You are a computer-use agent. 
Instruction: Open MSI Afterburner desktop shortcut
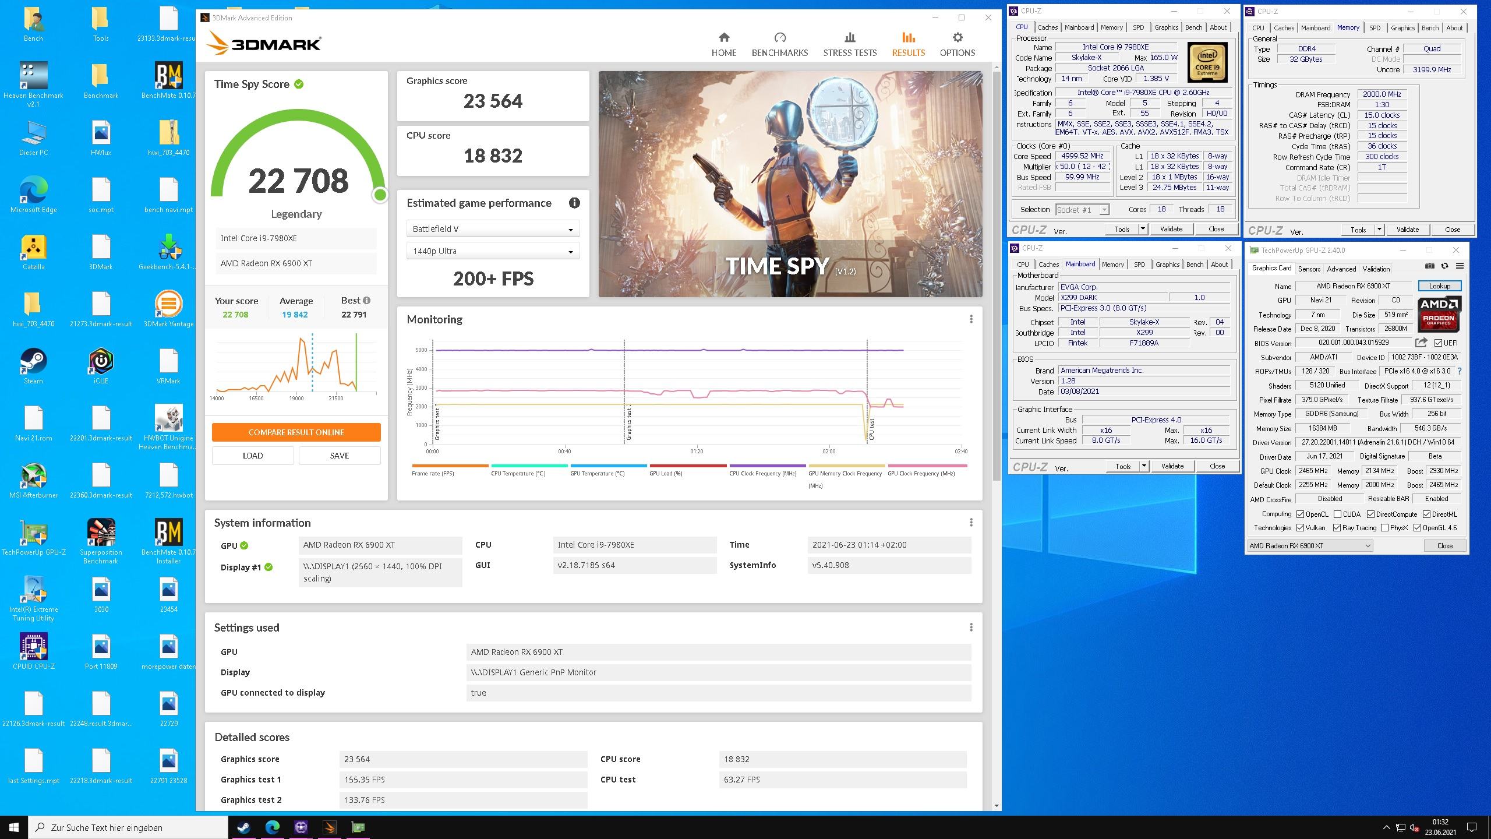(x=33, y=481)
